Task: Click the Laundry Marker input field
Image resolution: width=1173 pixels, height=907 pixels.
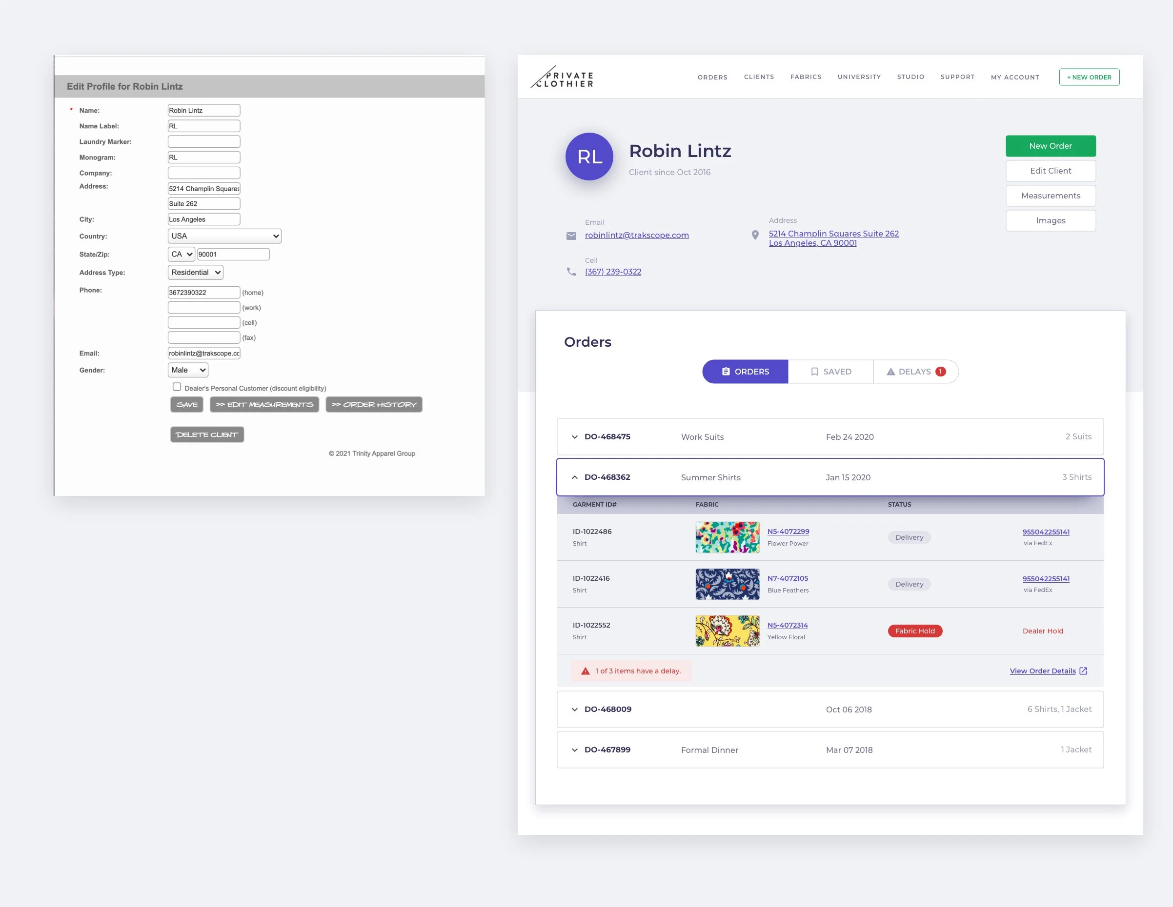Action: pos(203,142)
